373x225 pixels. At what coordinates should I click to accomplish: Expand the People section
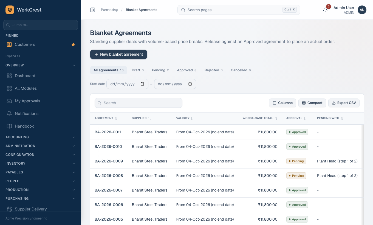pos(41,181)
